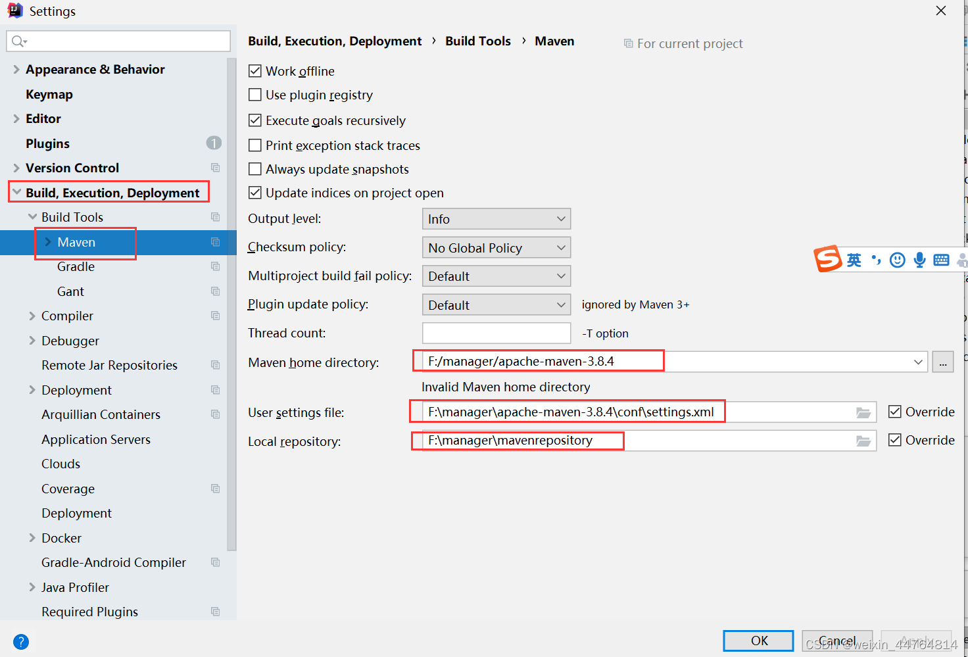Click the help question mark icon
Image resolution: width=968 pixels, height=657 pixels.
pos(21,642)
